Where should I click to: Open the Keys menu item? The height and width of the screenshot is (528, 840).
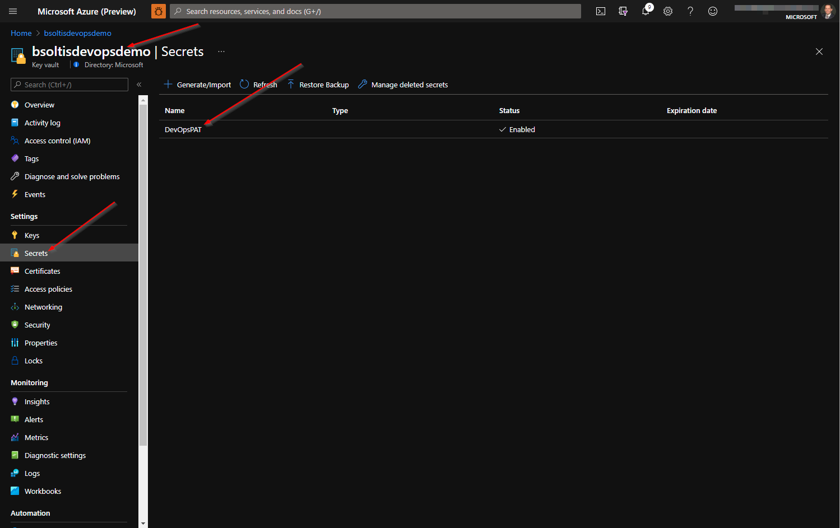click(32, 236)
